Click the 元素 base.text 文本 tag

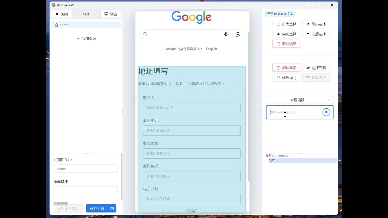280,14
